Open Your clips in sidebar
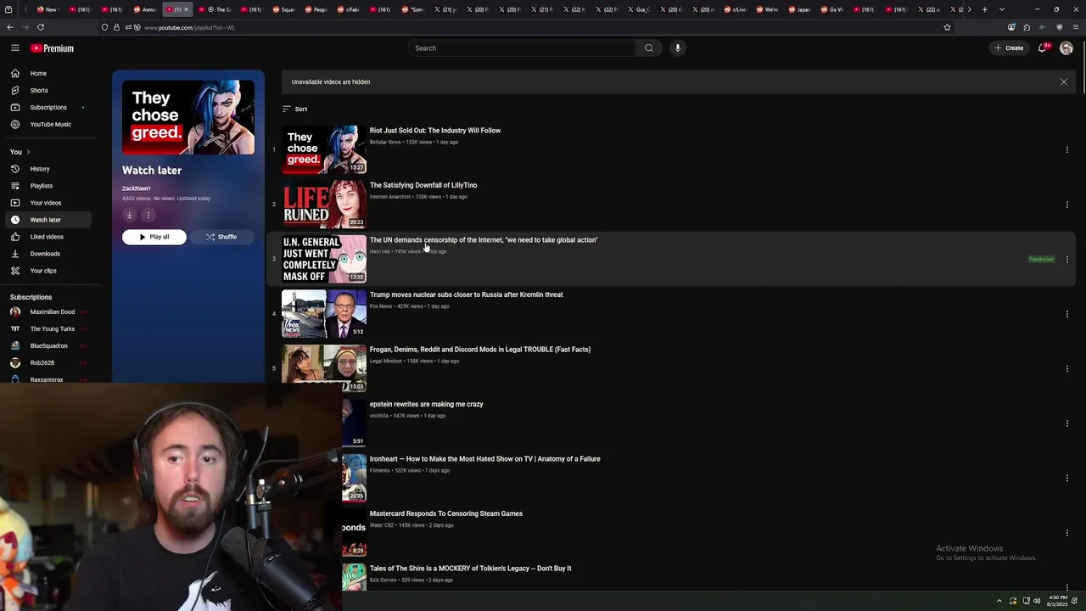1086x611 pixels. 47,271
